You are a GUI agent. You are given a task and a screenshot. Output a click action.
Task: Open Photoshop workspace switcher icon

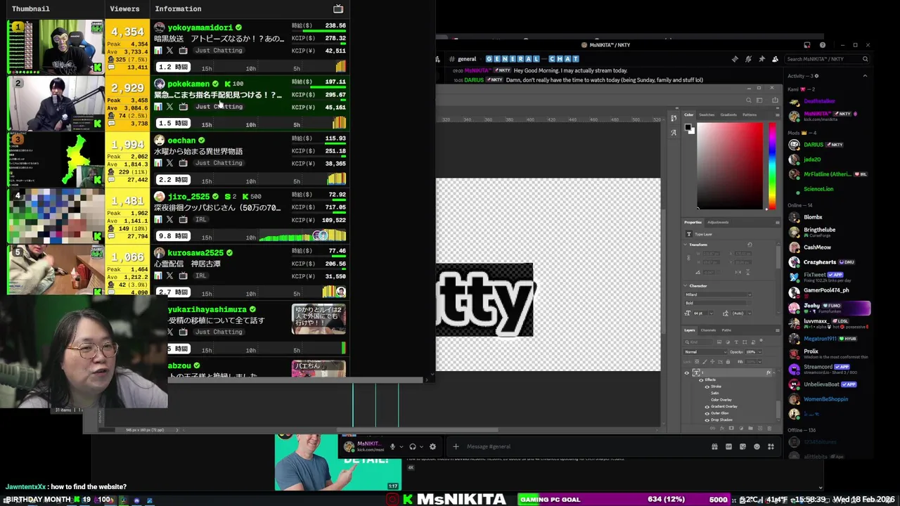pyautogui.click(x=759, y=100)
